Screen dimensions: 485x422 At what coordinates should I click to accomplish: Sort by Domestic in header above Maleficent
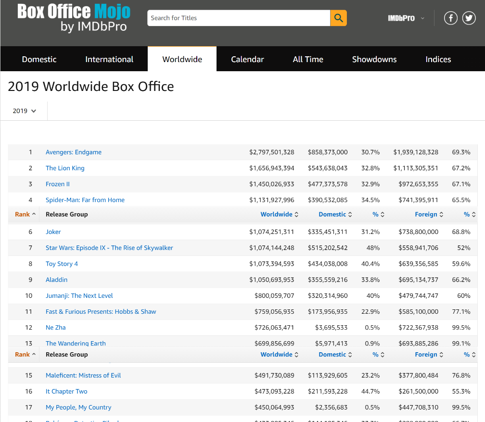[335, 354]
